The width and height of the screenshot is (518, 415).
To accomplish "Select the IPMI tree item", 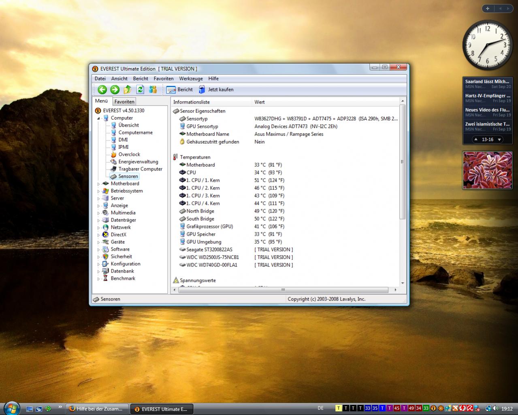I will [123, 147].
